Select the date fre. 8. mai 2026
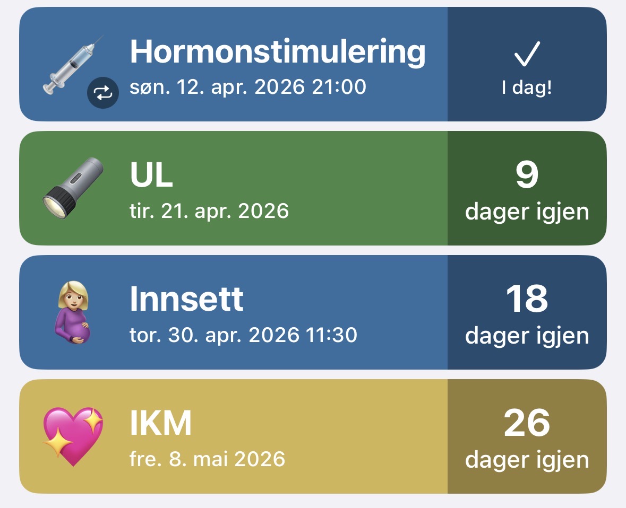The width and height of the screenshot is (626, 508). click(x=207, y=459)
